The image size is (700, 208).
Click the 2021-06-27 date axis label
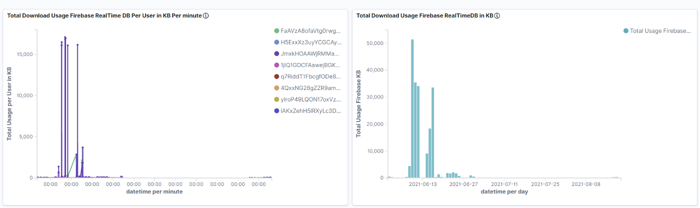tap(463, 184)
